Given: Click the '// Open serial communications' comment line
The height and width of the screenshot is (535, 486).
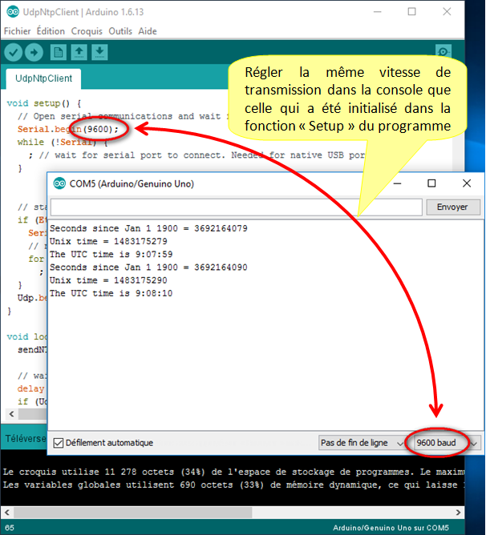Looking at the screenshot, I should pyautogui.click(x=123, y=116).
